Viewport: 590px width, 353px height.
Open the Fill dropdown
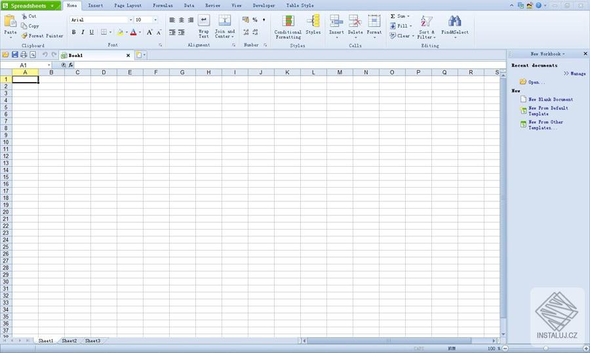[401, 26]
